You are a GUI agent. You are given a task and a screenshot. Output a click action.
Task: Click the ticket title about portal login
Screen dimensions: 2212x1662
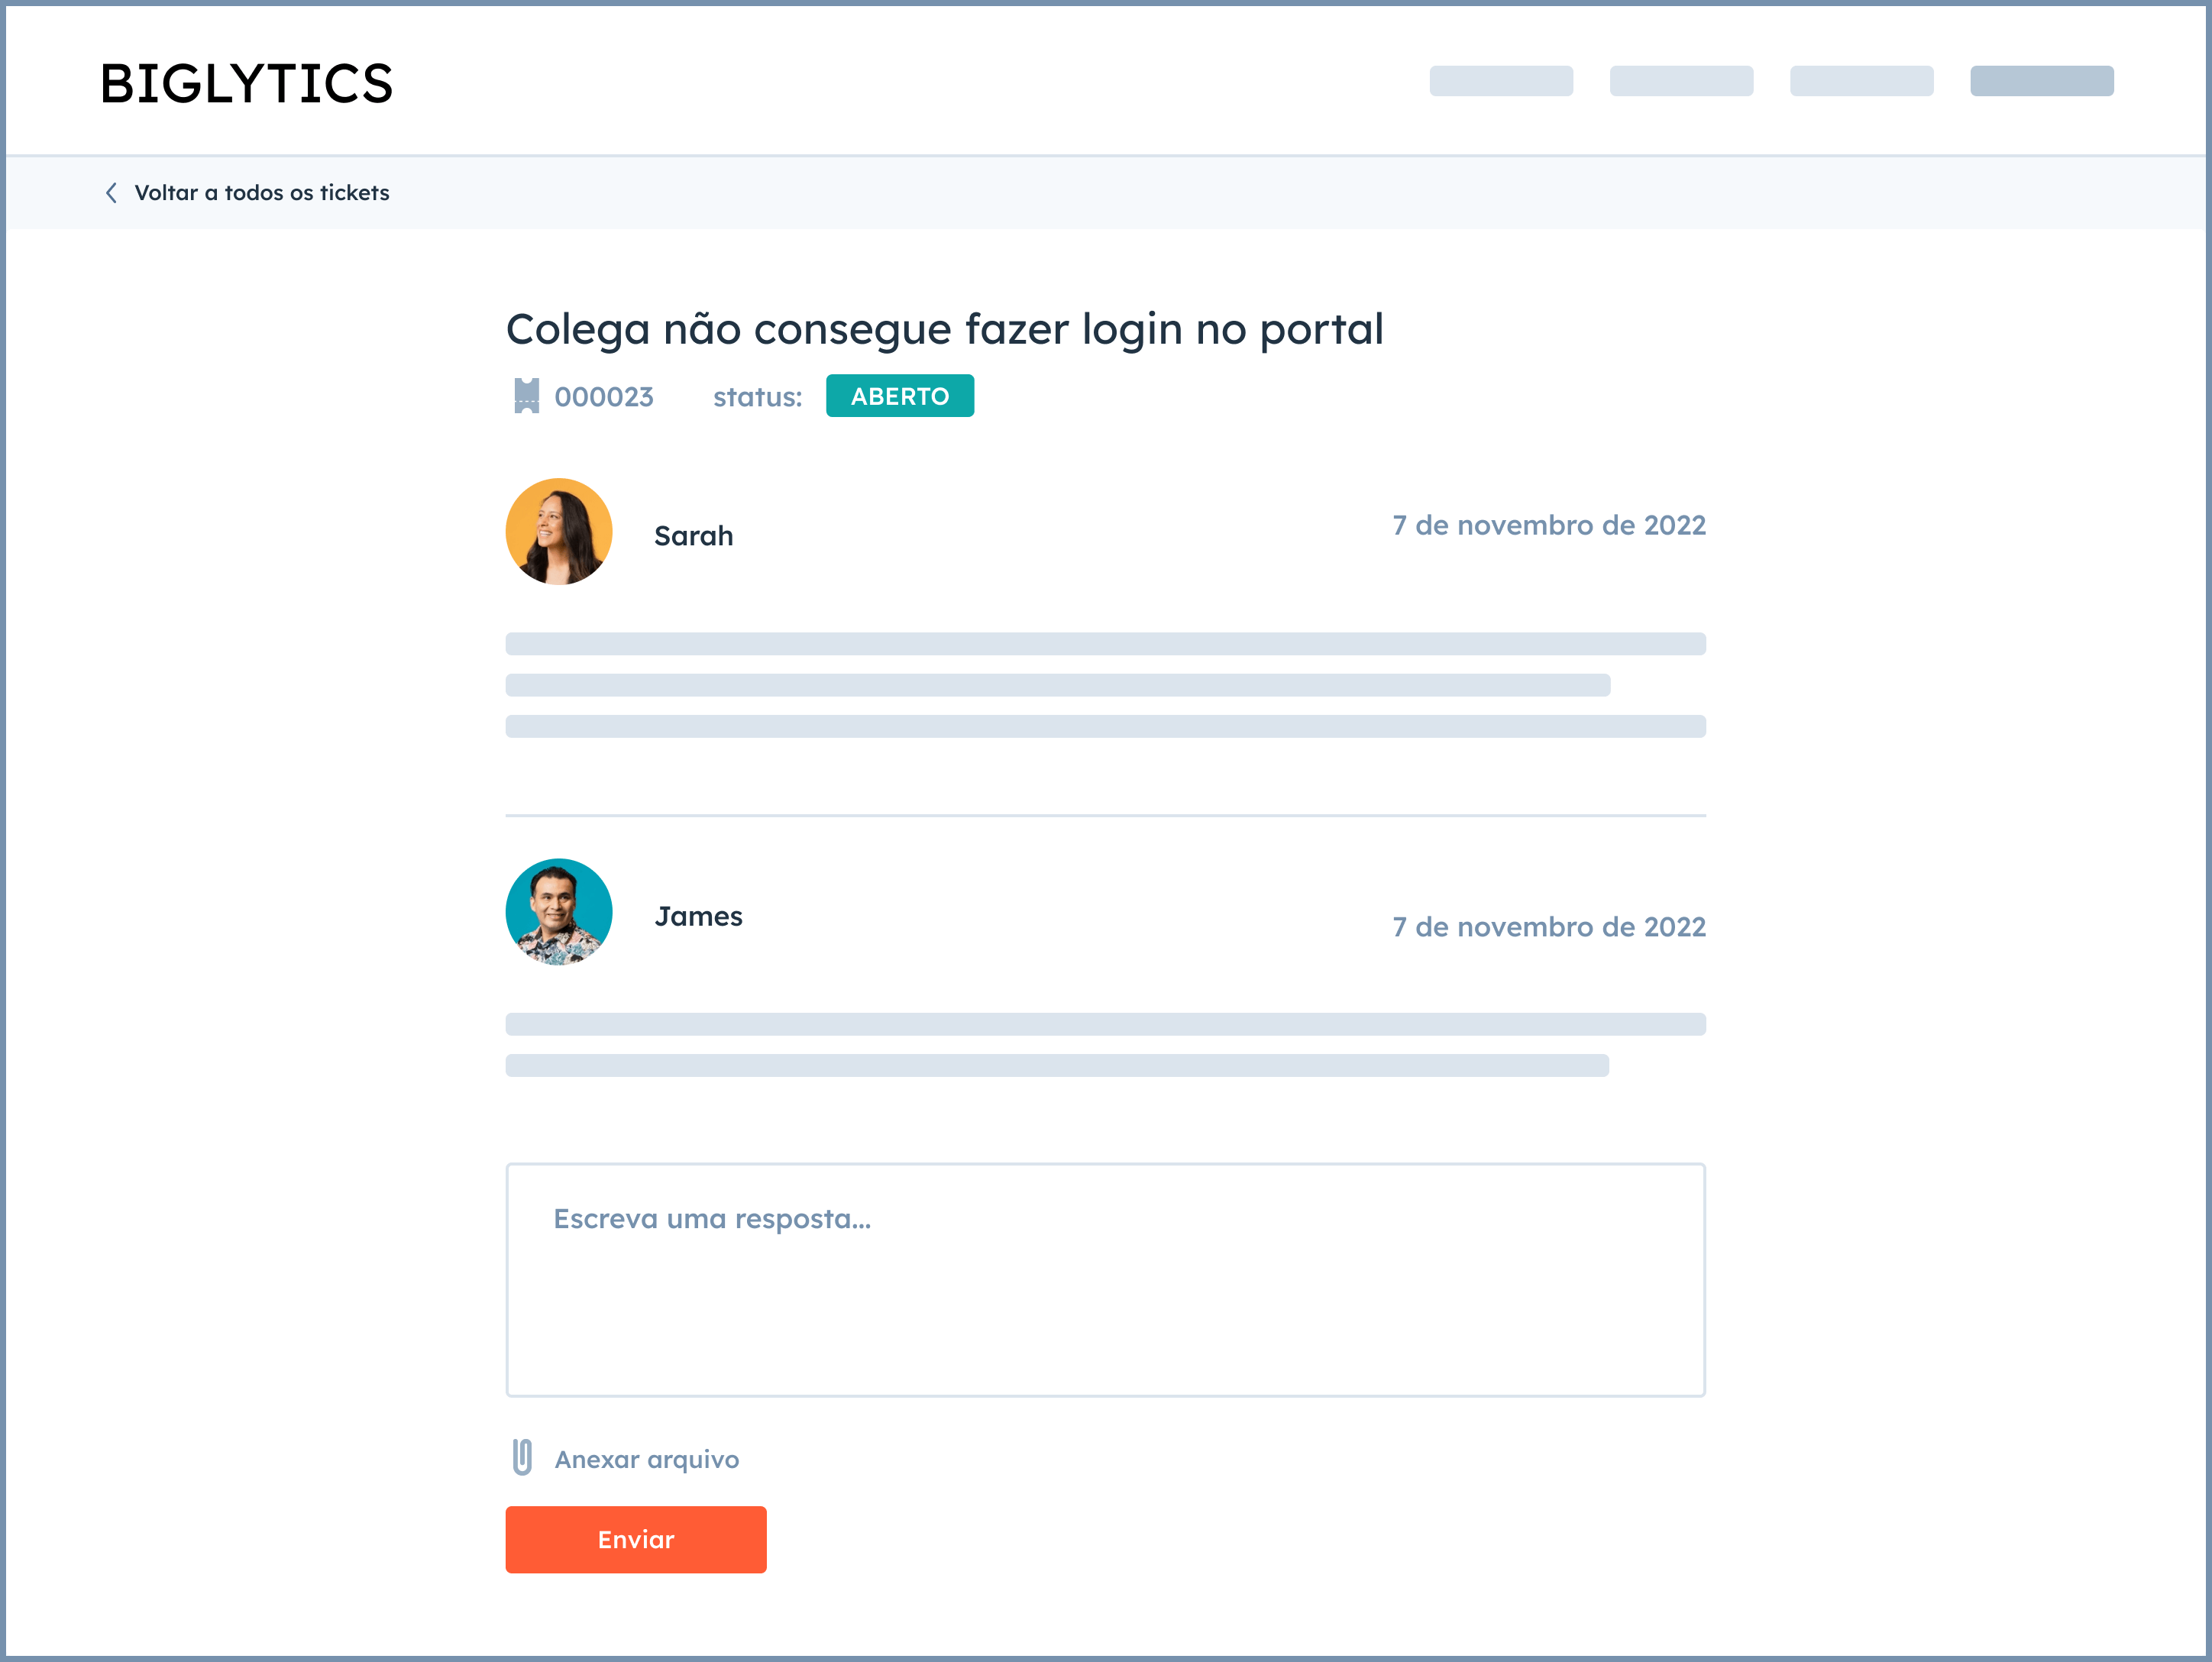945,328
